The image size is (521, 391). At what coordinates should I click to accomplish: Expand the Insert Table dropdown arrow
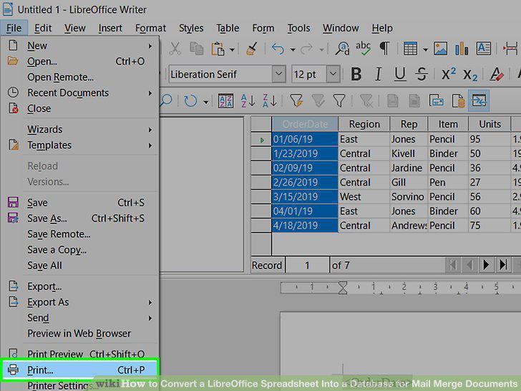tap(426, 50)
